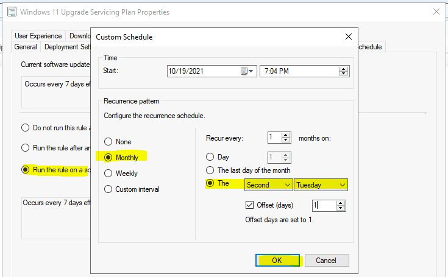Toggle the Offset (days) checkbox

point(249,205)
